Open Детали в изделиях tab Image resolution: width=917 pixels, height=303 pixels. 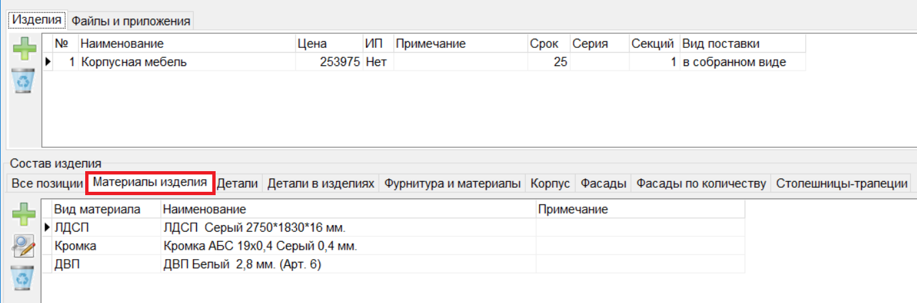[321, 184]
